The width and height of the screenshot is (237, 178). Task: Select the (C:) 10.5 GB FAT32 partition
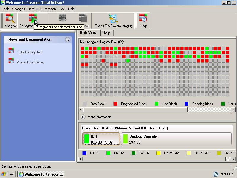point(101,139)
